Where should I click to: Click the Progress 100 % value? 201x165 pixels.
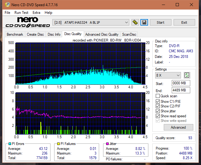pyautogui.click(x=188, y=148)
